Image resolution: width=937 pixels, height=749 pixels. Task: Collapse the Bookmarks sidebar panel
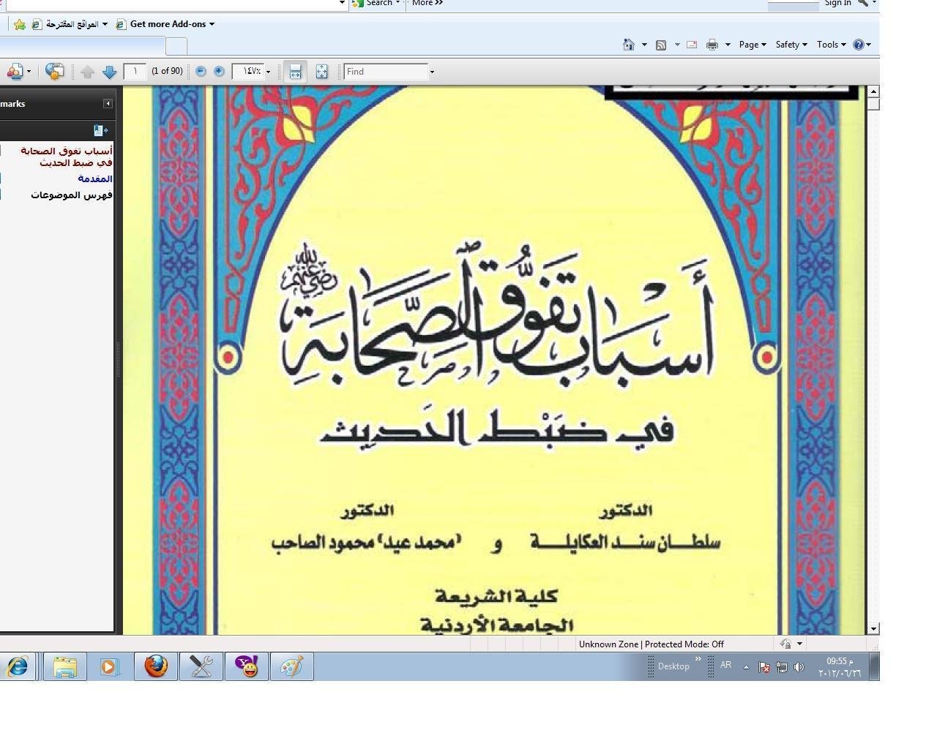pyautogui.click(x=108, y=103)
